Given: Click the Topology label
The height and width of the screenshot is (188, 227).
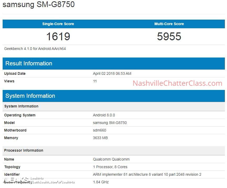Looking at the screenshot, I should tap(12, 167).
